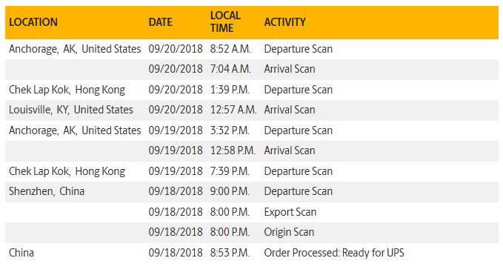
Task: Select the 7:04 A.M. Arrival Scan row
Action: tap(252, 70)
